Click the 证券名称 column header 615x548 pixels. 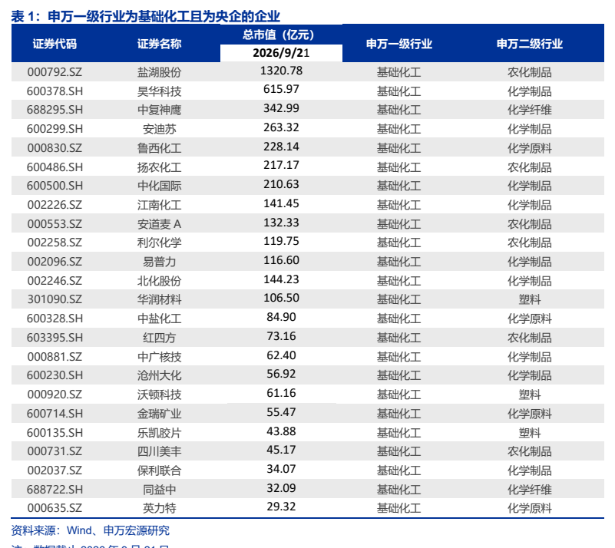point(159,44)
